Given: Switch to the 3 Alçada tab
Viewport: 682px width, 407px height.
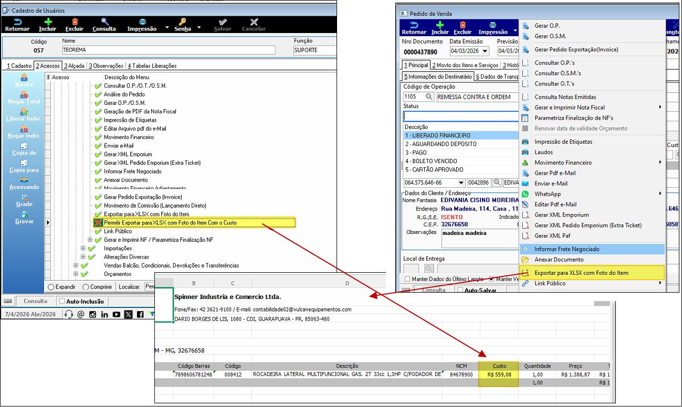Looking at the screenshot, I should tap(75, 66).
